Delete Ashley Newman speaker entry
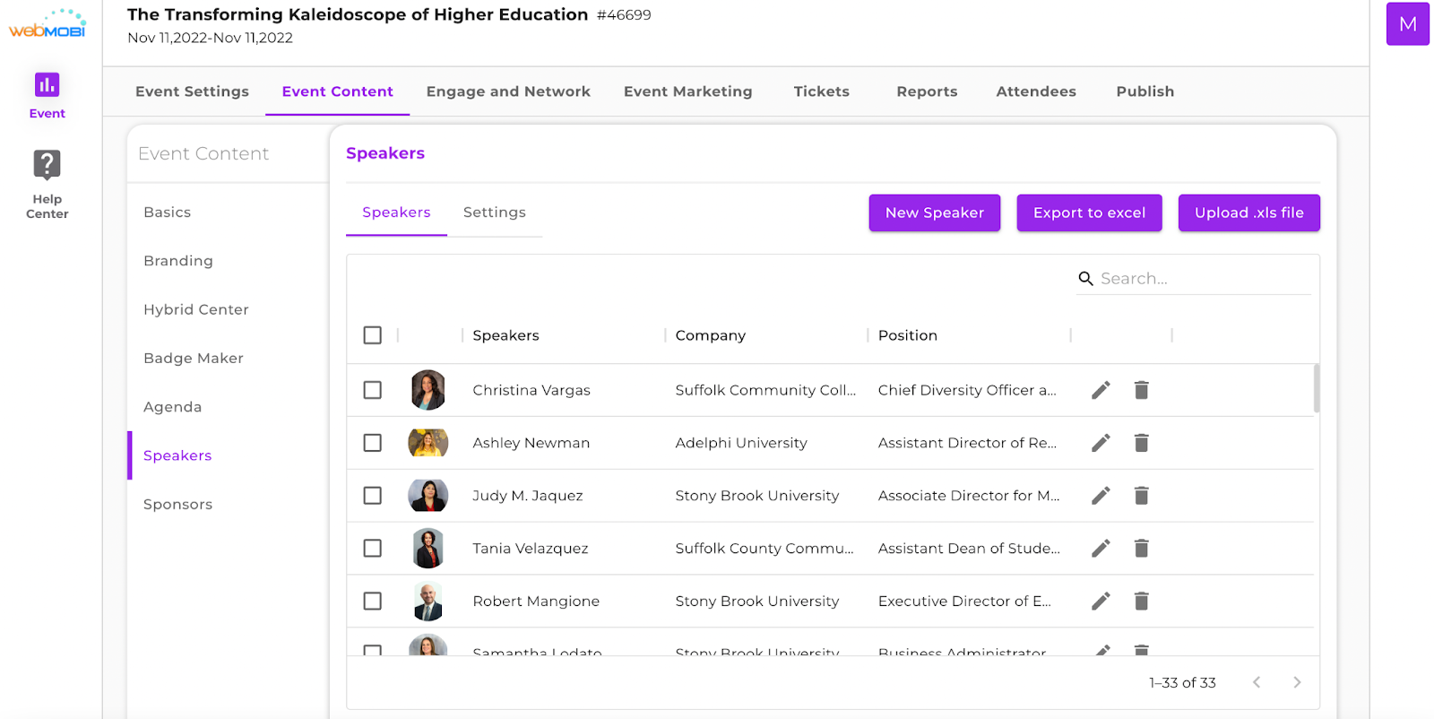The image size is (1434, 719). click(1141, 443)
